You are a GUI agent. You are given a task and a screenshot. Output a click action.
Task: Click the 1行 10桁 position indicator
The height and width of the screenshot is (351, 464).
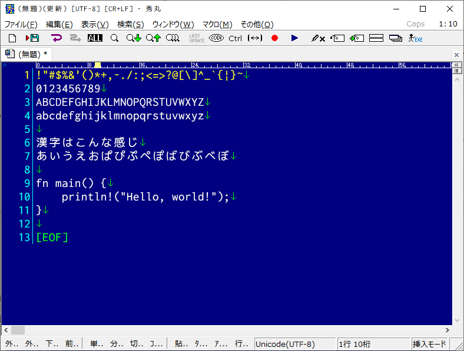pyautogui.click(x=373, y=344)
